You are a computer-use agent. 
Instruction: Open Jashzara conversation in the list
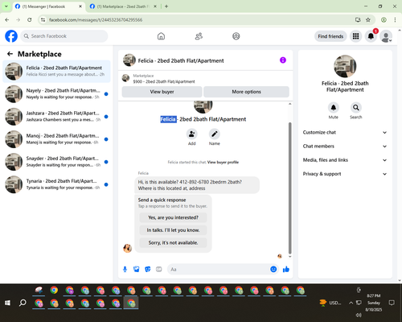pyautogui.click(x=56, y=117)
